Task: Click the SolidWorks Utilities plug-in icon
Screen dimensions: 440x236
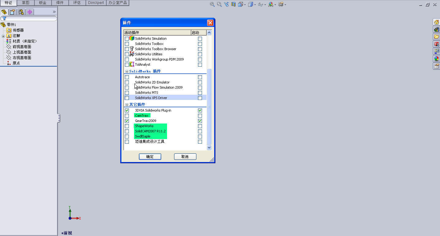Action: tap(132, 54)
